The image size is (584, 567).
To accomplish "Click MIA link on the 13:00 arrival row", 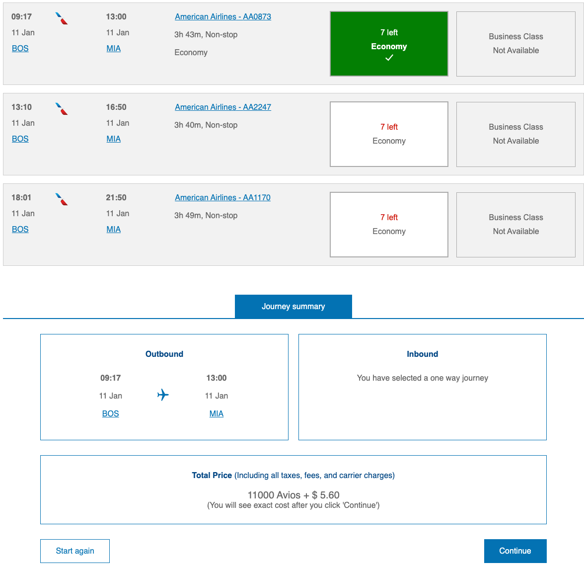I will point(114,49).
